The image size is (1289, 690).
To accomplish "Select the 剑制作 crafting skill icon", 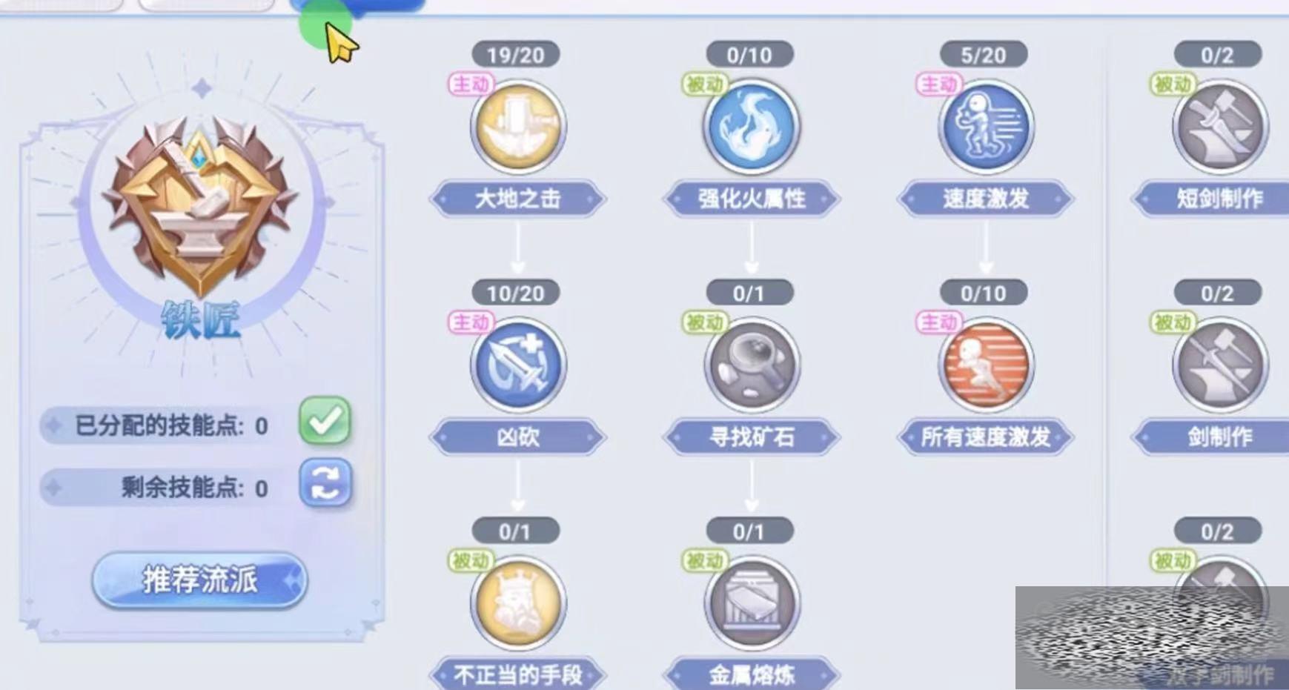I will tap(1219, 365).
